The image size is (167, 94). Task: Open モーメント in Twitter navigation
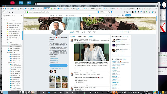coord(59,15)
